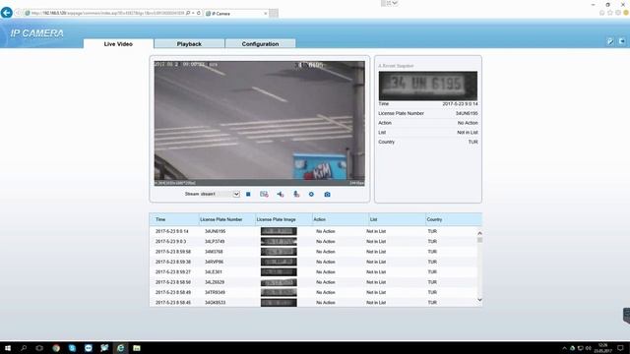
Task: Open plate thumbnail in 2017-5-23 8:58:49 row
Action: pos(279,292)
